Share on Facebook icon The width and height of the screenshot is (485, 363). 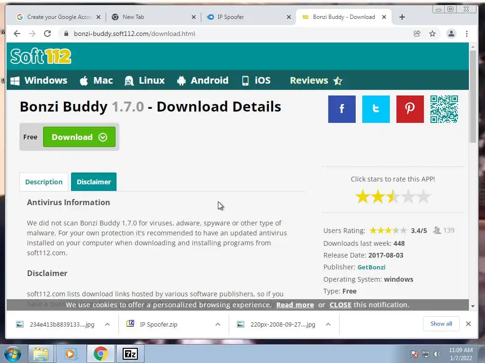(x=342, y=109)
